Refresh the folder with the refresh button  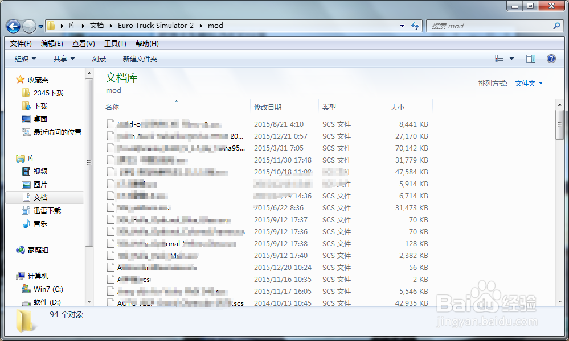[x=415, y=26]
